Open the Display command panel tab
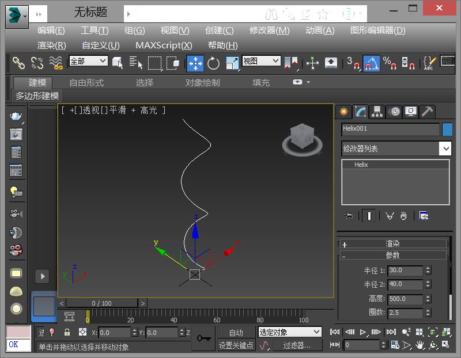Viewport: 461px width, 358px height. 411,111
